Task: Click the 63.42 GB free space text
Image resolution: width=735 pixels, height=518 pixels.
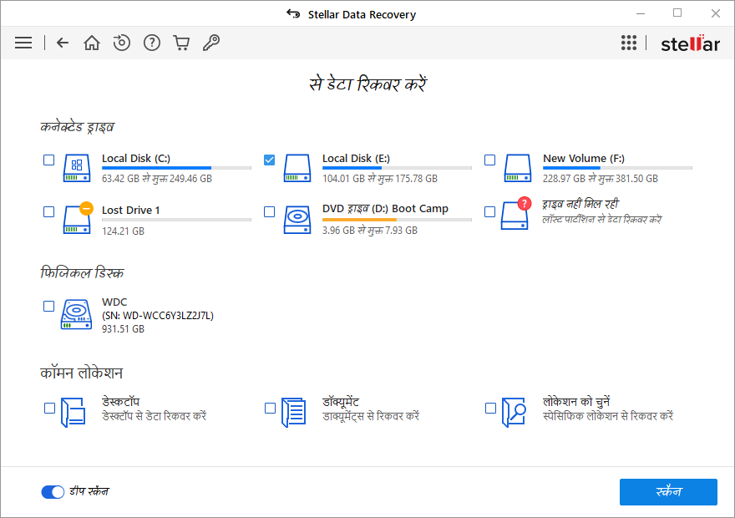Action: [x=157, y=179]
